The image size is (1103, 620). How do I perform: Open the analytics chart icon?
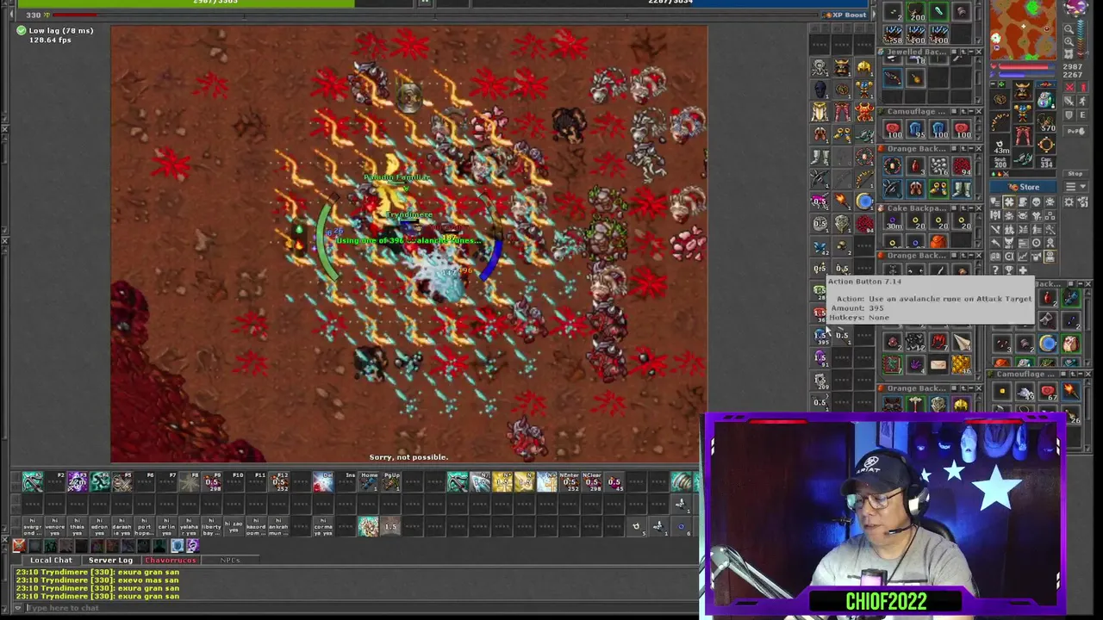pos(1022,256)
